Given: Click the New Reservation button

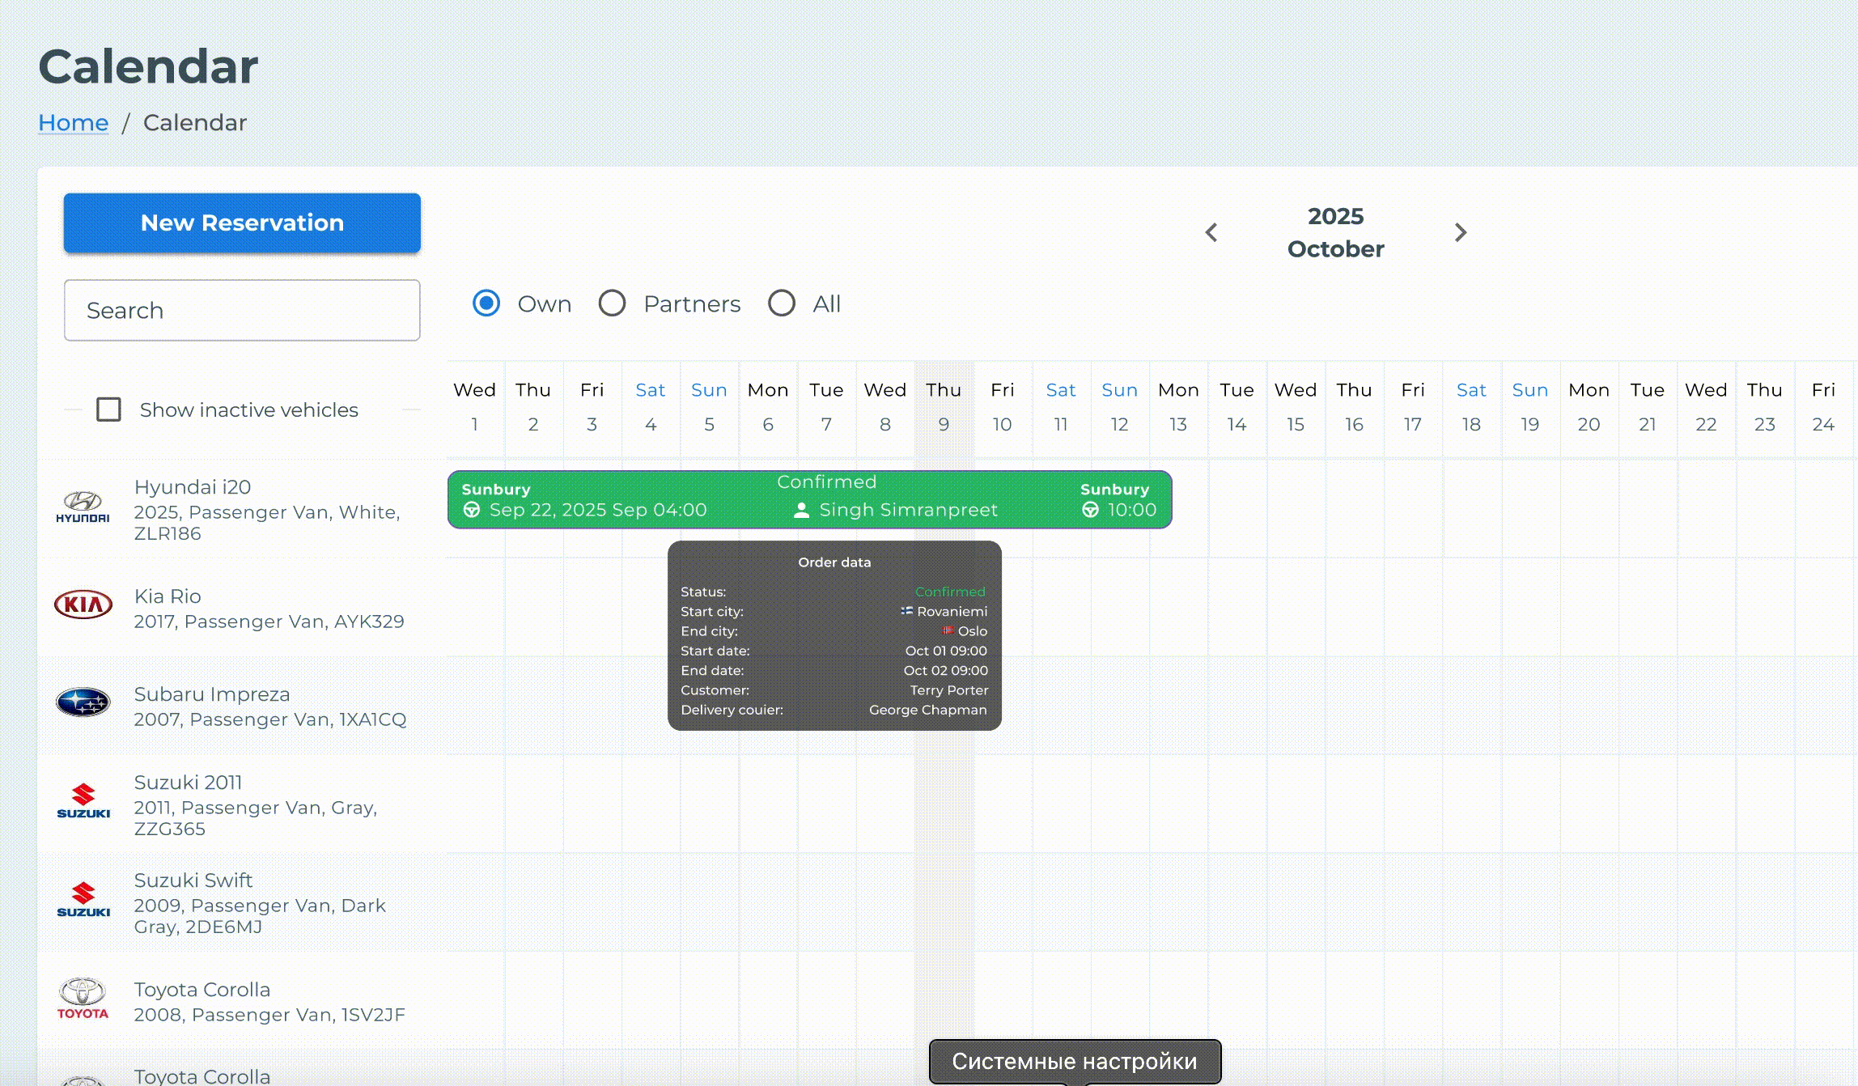Looking at the screenshot, I should click(242, 223).
